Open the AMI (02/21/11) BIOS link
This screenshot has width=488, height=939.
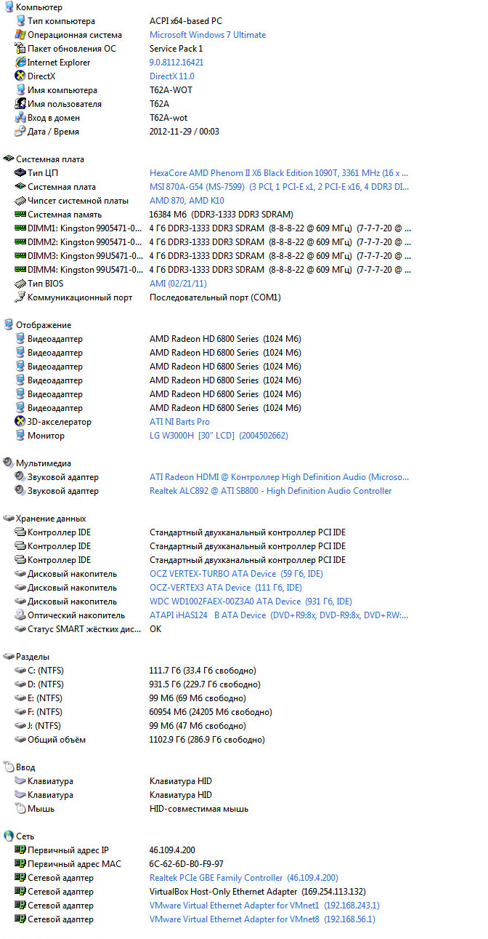[178, 284]
